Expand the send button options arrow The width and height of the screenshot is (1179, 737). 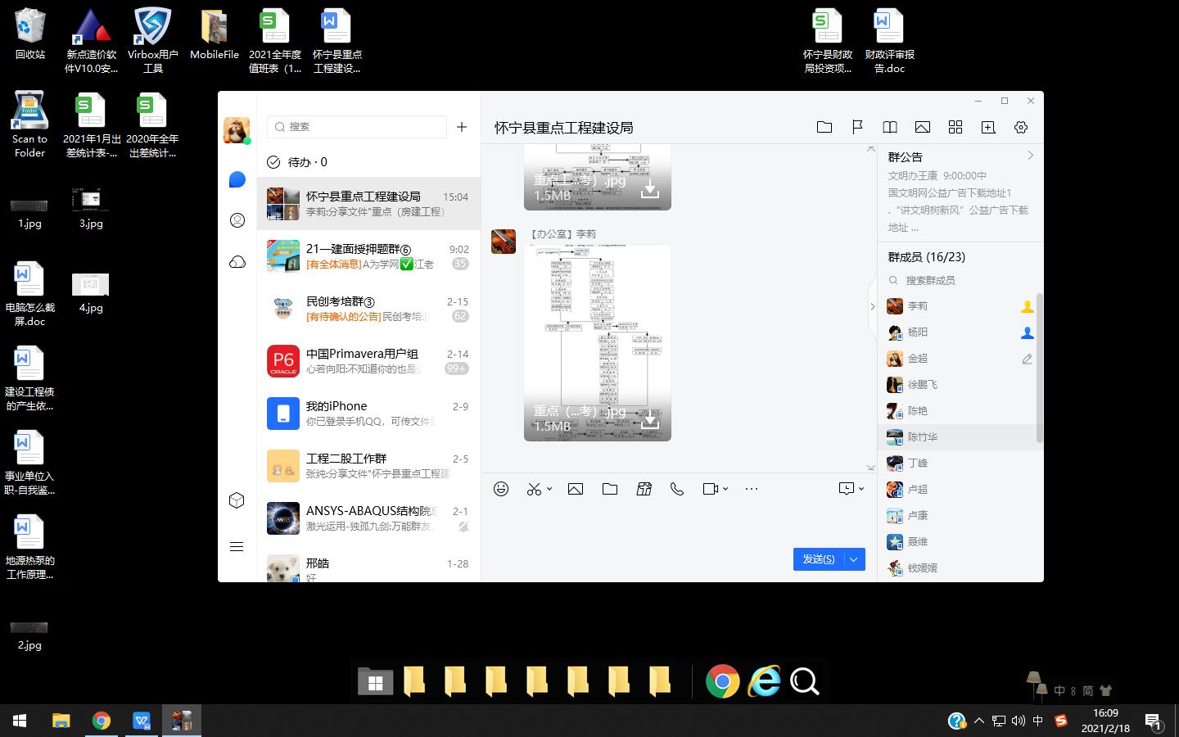pos(853,558)
